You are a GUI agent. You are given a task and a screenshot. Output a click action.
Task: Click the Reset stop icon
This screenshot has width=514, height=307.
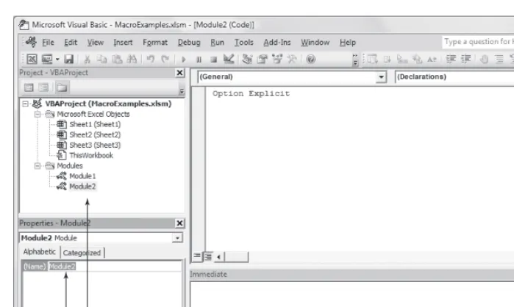[x=213, y=59]
